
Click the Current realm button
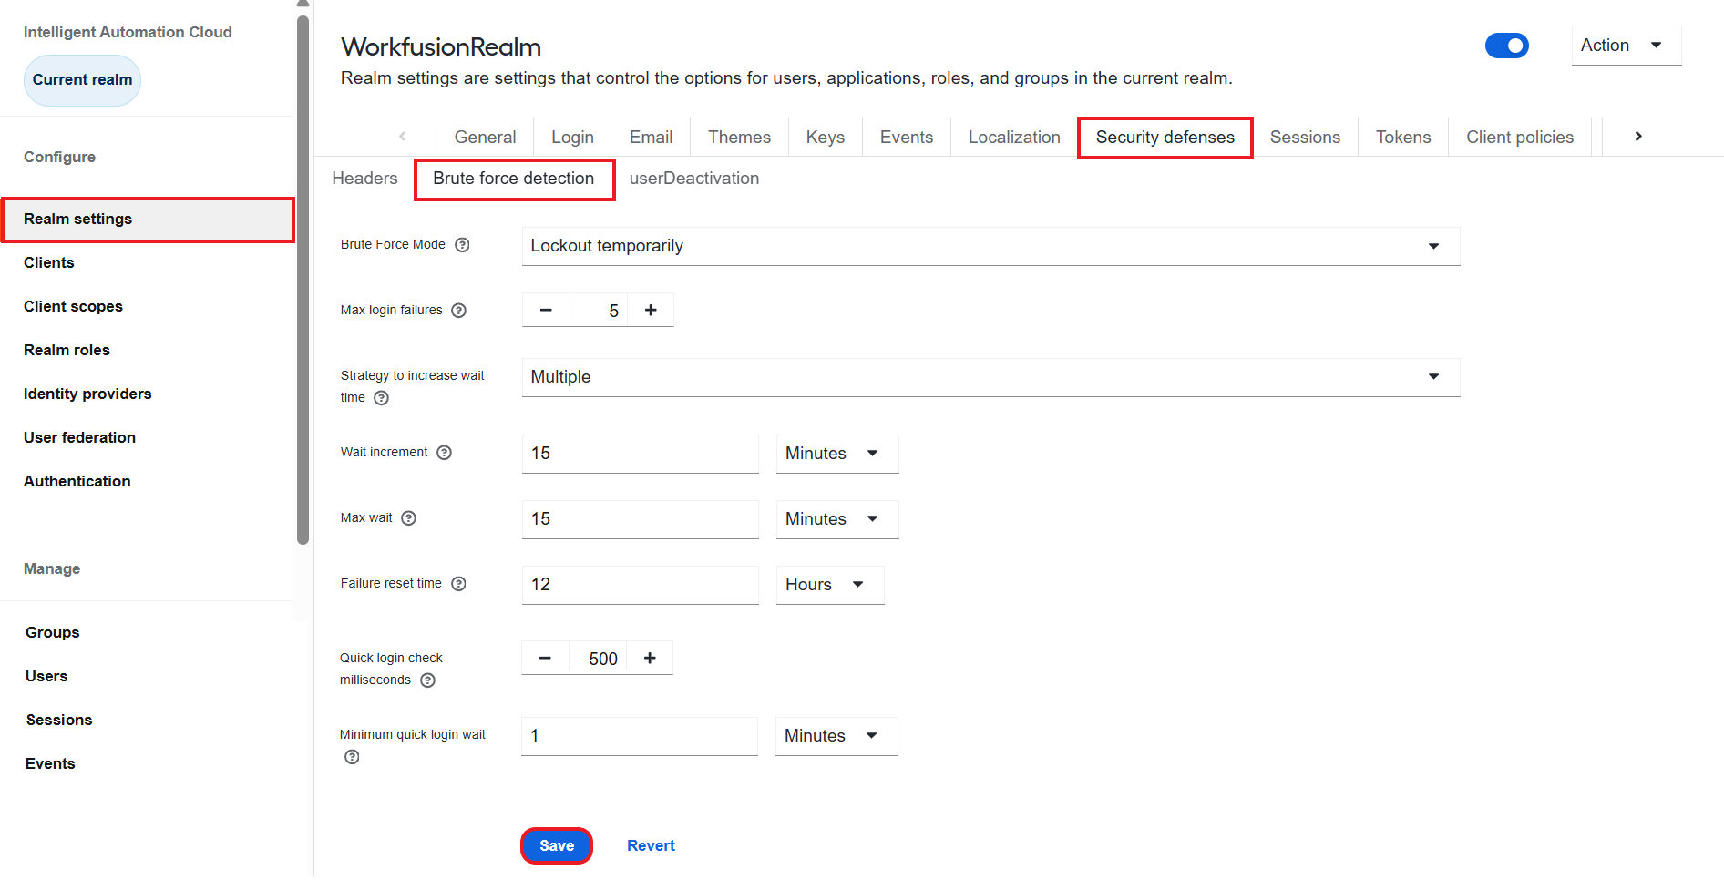pyautogui.click(x=82, y=80)
